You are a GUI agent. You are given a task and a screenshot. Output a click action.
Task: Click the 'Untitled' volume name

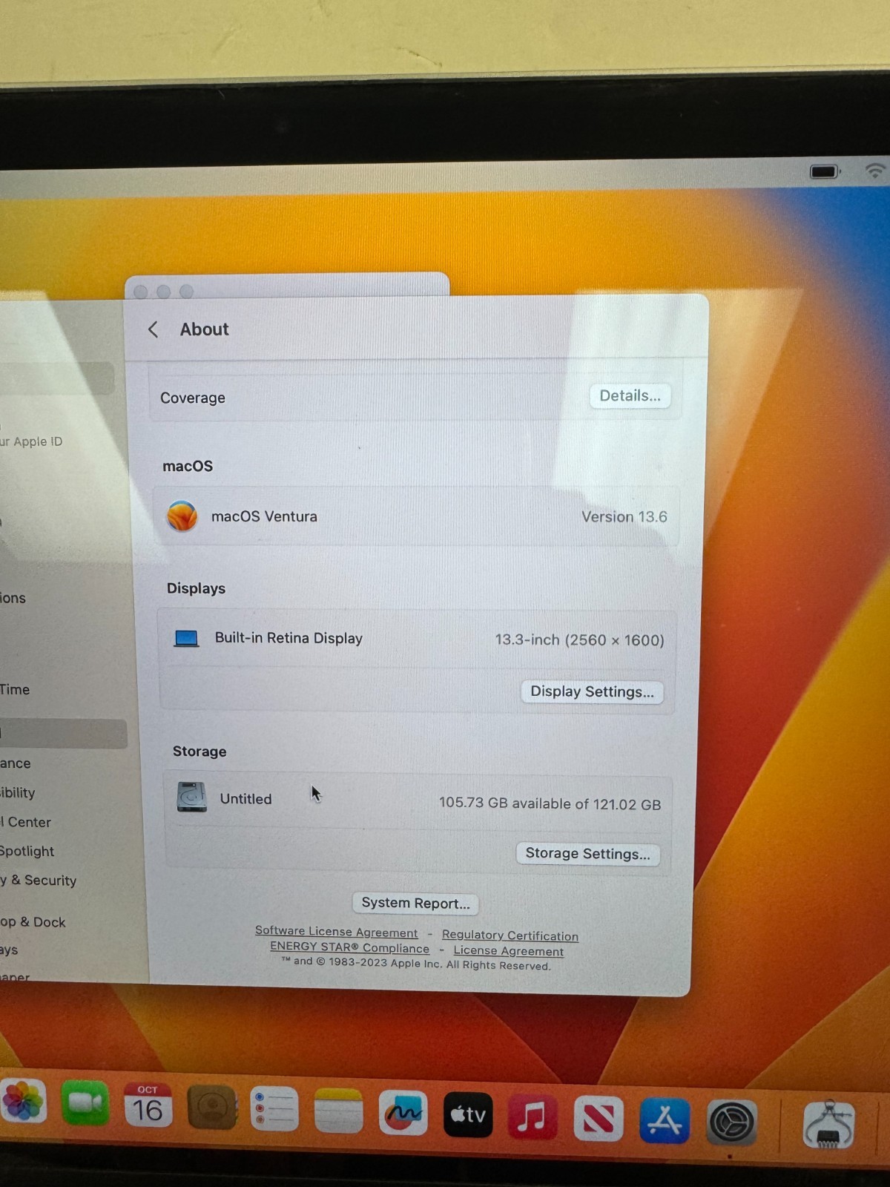click(x=245, y=799)
